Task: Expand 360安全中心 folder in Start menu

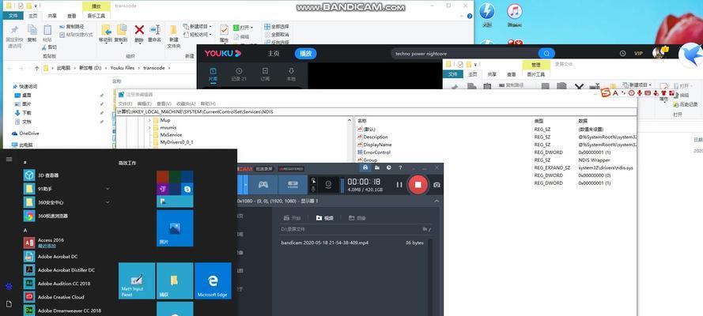Action: 108,202
